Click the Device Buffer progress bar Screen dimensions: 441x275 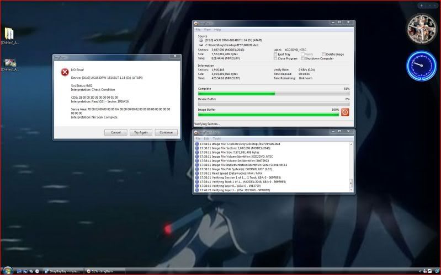point(274,104)
